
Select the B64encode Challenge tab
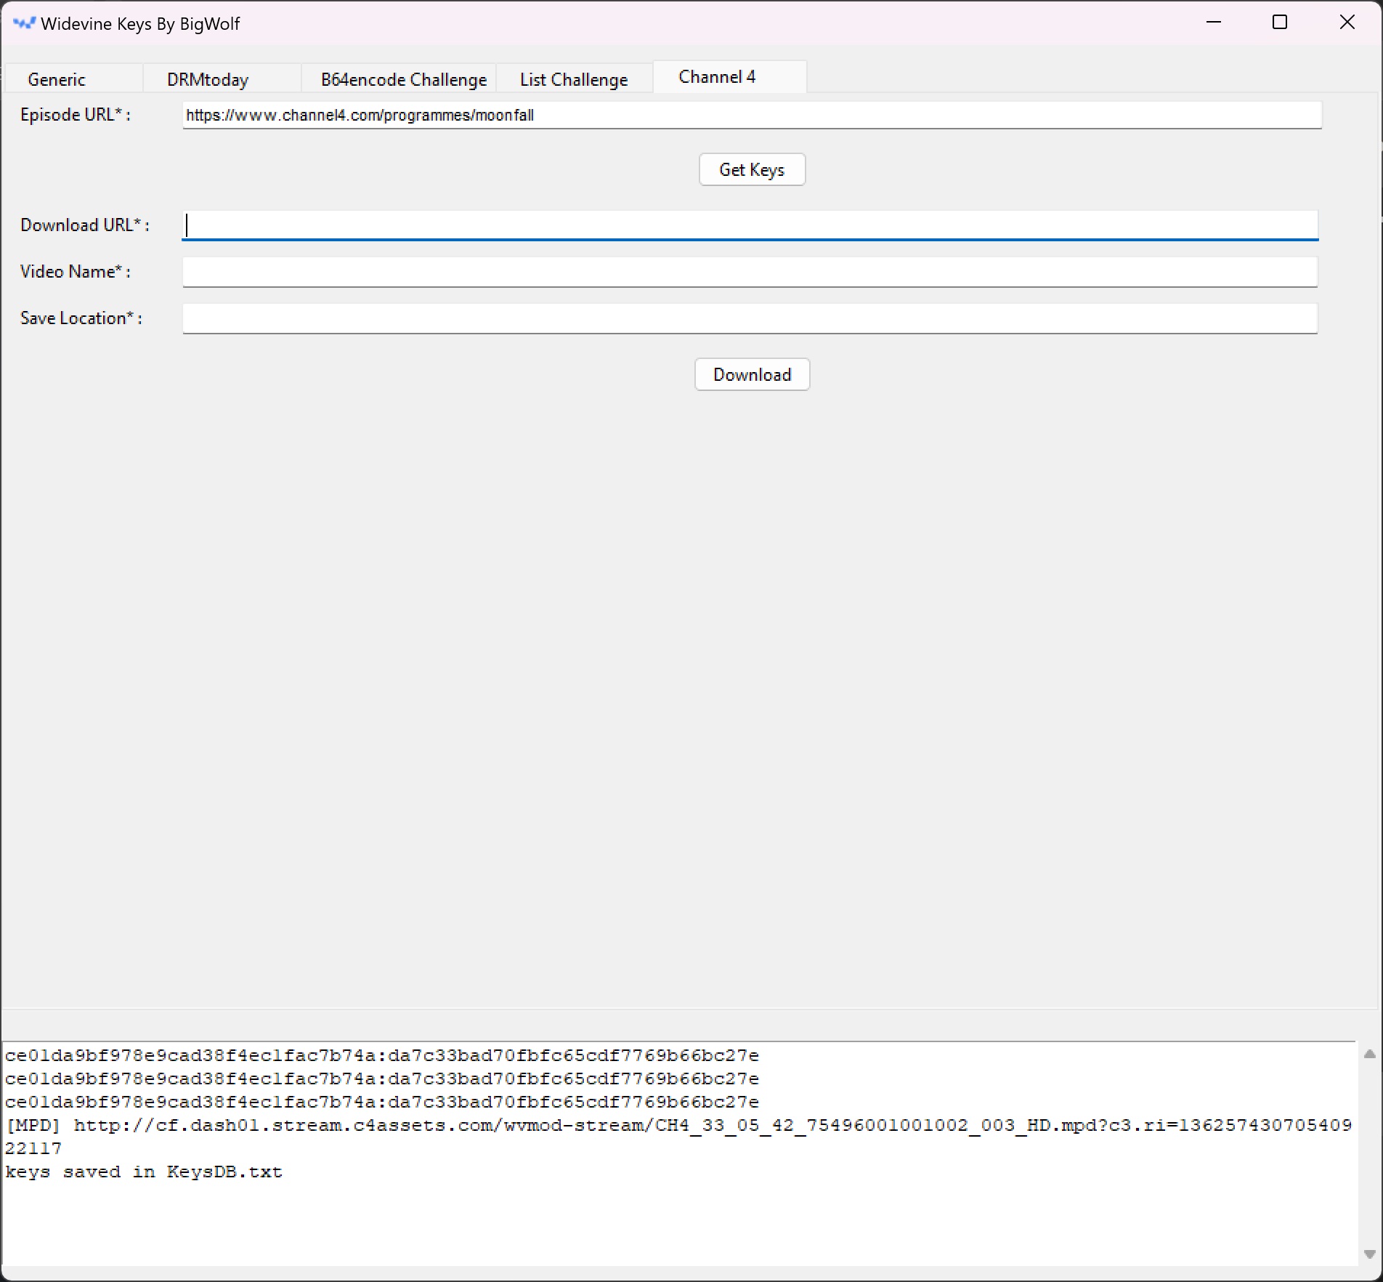(400, 79)
